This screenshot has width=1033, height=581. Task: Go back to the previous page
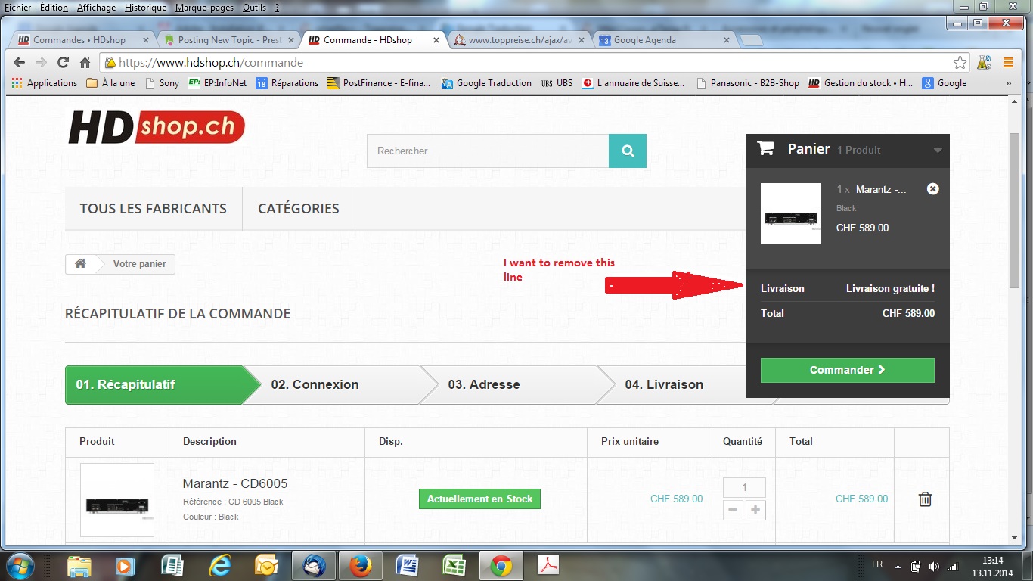click(x=19, y=63)
